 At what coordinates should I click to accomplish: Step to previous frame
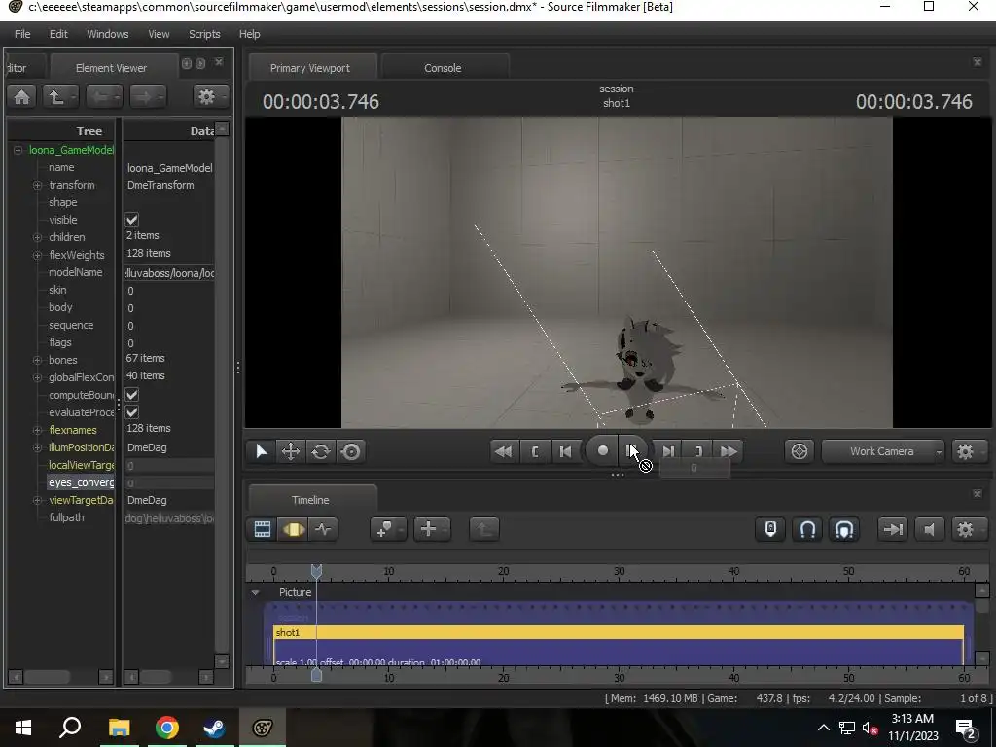coord(565,451)
